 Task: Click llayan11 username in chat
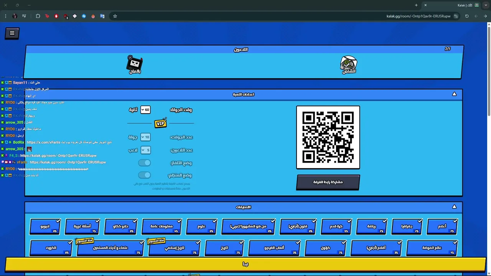pos(20,82)
